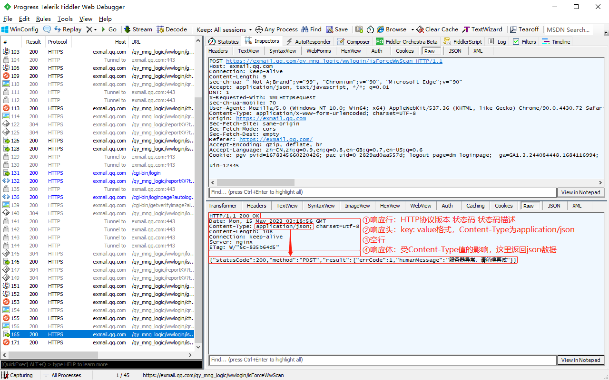The width and height of the screenshot is (609, 380).
Task: Click the Tearoff toolbar button
Action: pyautogui.click(x=524, y=29)
